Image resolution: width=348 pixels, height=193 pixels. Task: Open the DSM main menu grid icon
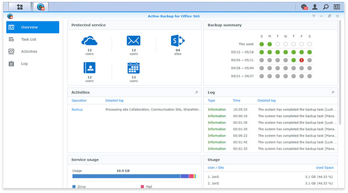pos(20,7)
